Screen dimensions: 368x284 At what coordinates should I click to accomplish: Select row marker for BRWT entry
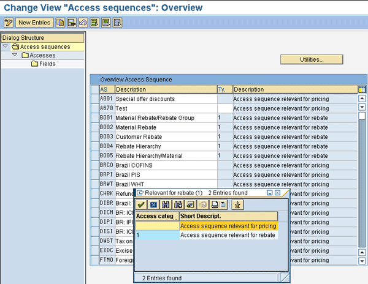click(x=95, y=184)
